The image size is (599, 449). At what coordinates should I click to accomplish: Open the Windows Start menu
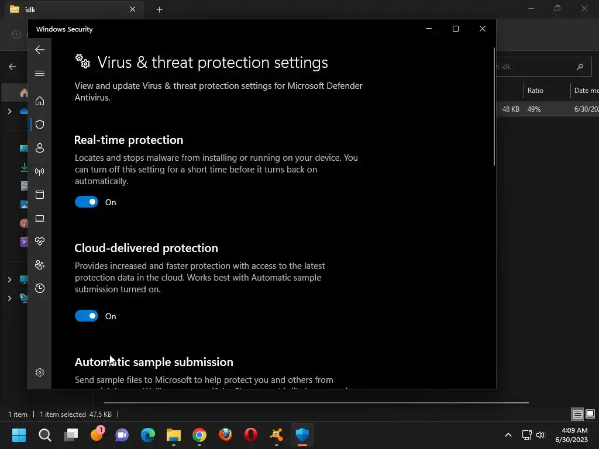click(19, 435)
